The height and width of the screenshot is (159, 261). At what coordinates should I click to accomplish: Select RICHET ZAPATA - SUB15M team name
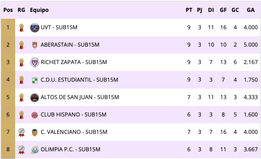pyautogui.click(x=74, y=62)
